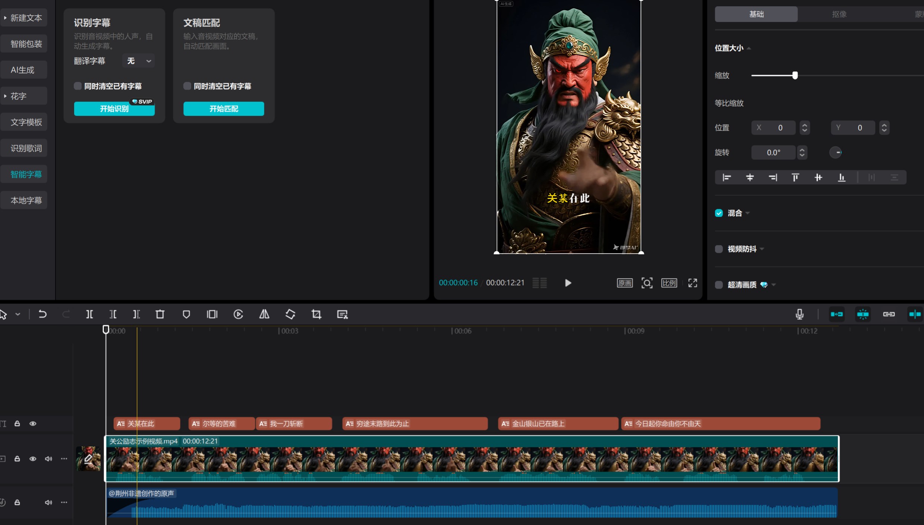Click the reverse playback icon
Viewport: 924px width, 525px height.
coord(238,314)
